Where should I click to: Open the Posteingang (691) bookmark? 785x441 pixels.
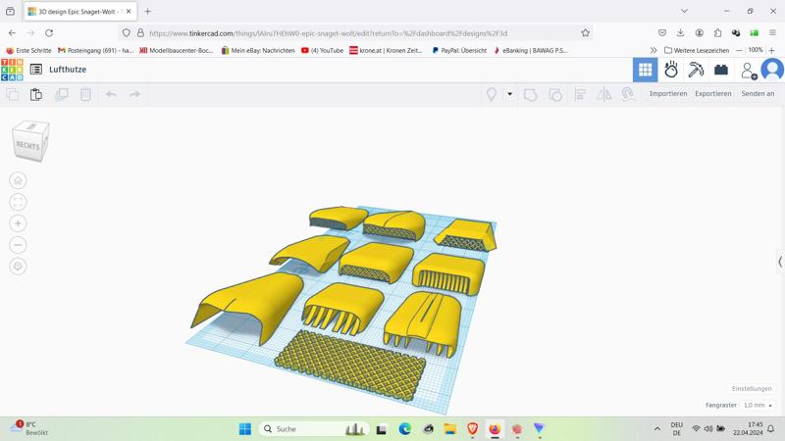95,51
